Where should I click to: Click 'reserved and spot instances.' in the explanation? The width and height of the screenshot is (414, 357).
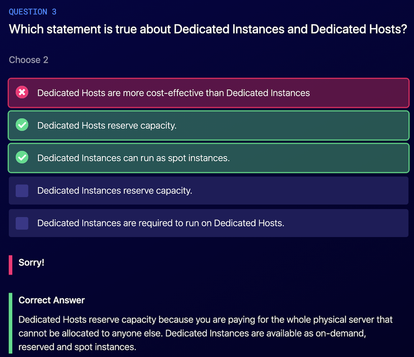[x=77, y=347]
